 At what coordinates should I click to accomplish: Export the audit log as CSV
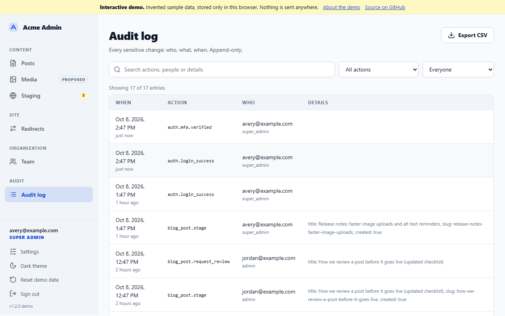pos(468,35)
